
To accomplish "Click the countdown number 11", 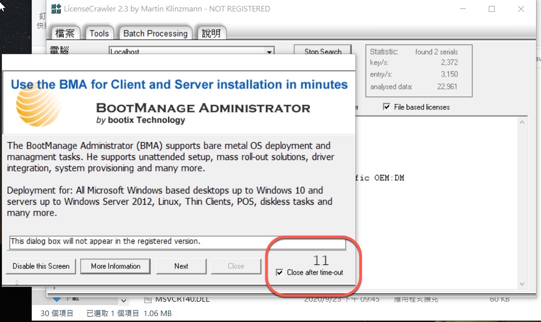I will [321, 260].
